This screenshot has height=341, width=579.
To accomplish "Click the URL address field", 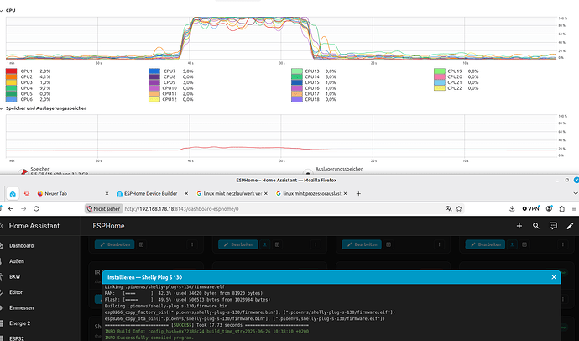I will pos(283,209).
